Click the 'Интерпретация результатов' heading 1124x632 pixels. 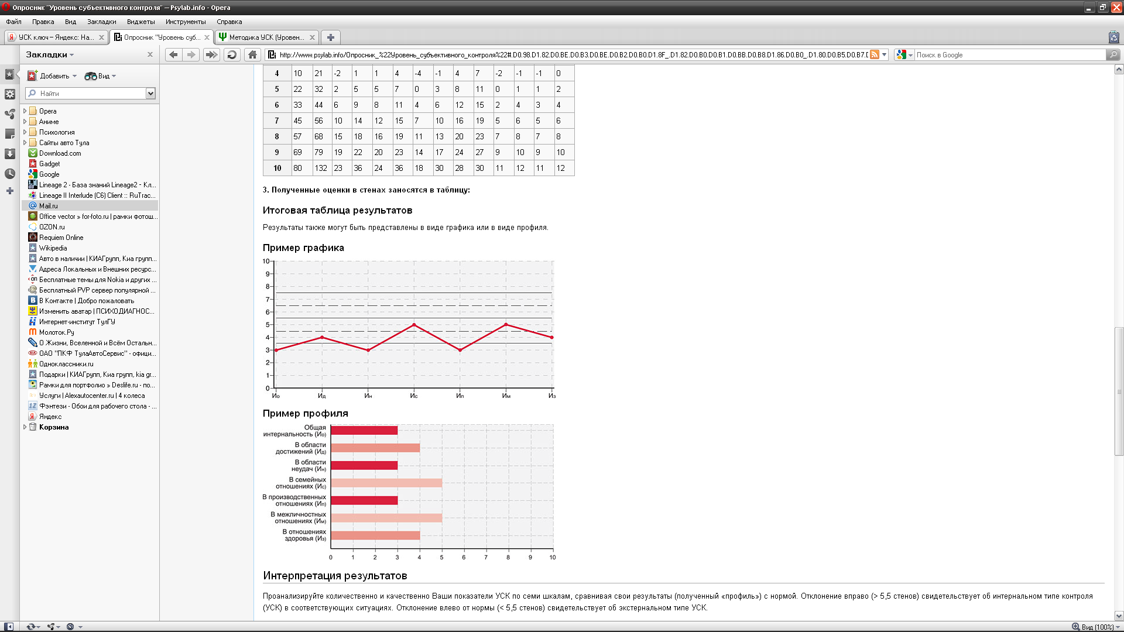tap(335, 575)
